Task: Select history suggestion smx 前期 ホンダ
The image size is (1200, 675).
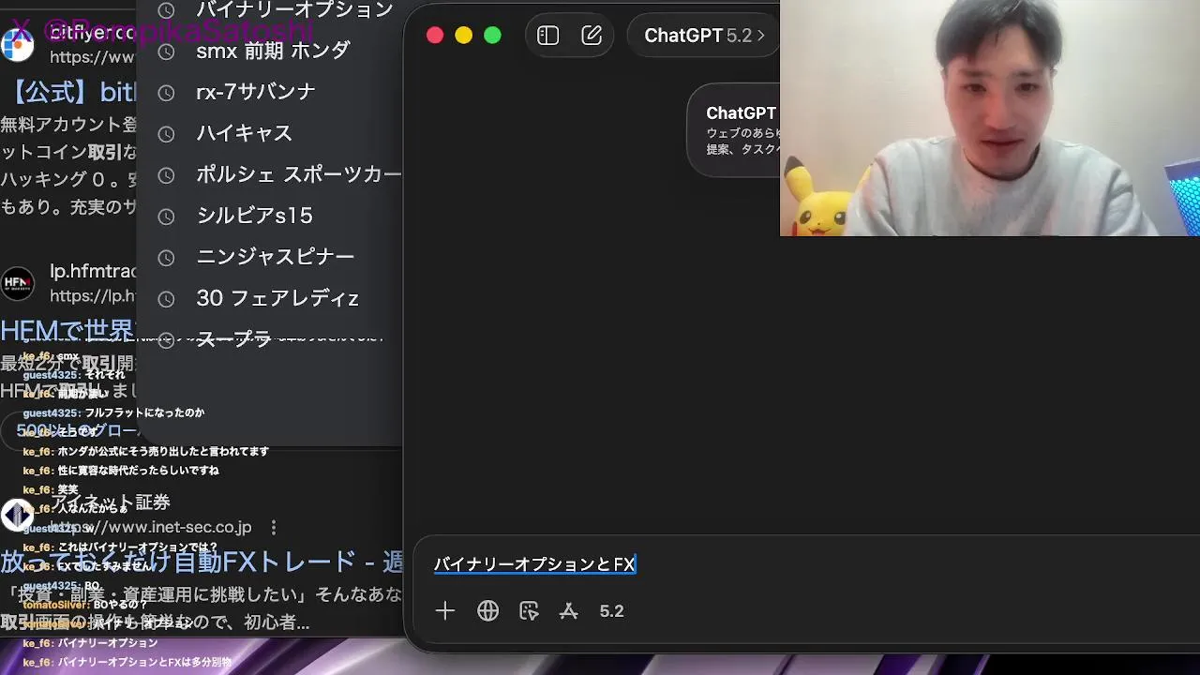Action: pos(273,51)
